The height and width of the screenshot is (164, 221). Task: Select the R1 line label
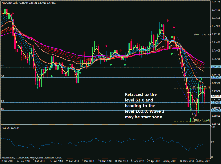coord(3,101)
